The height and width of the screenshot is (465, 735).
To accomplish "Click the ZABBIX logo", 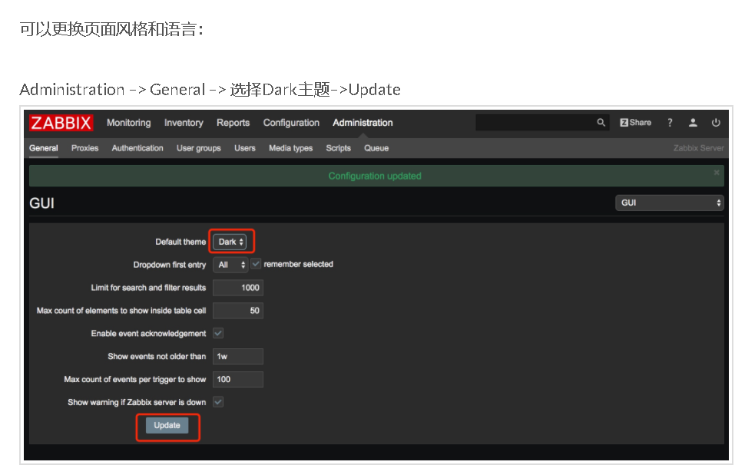I will pos(61,123).
